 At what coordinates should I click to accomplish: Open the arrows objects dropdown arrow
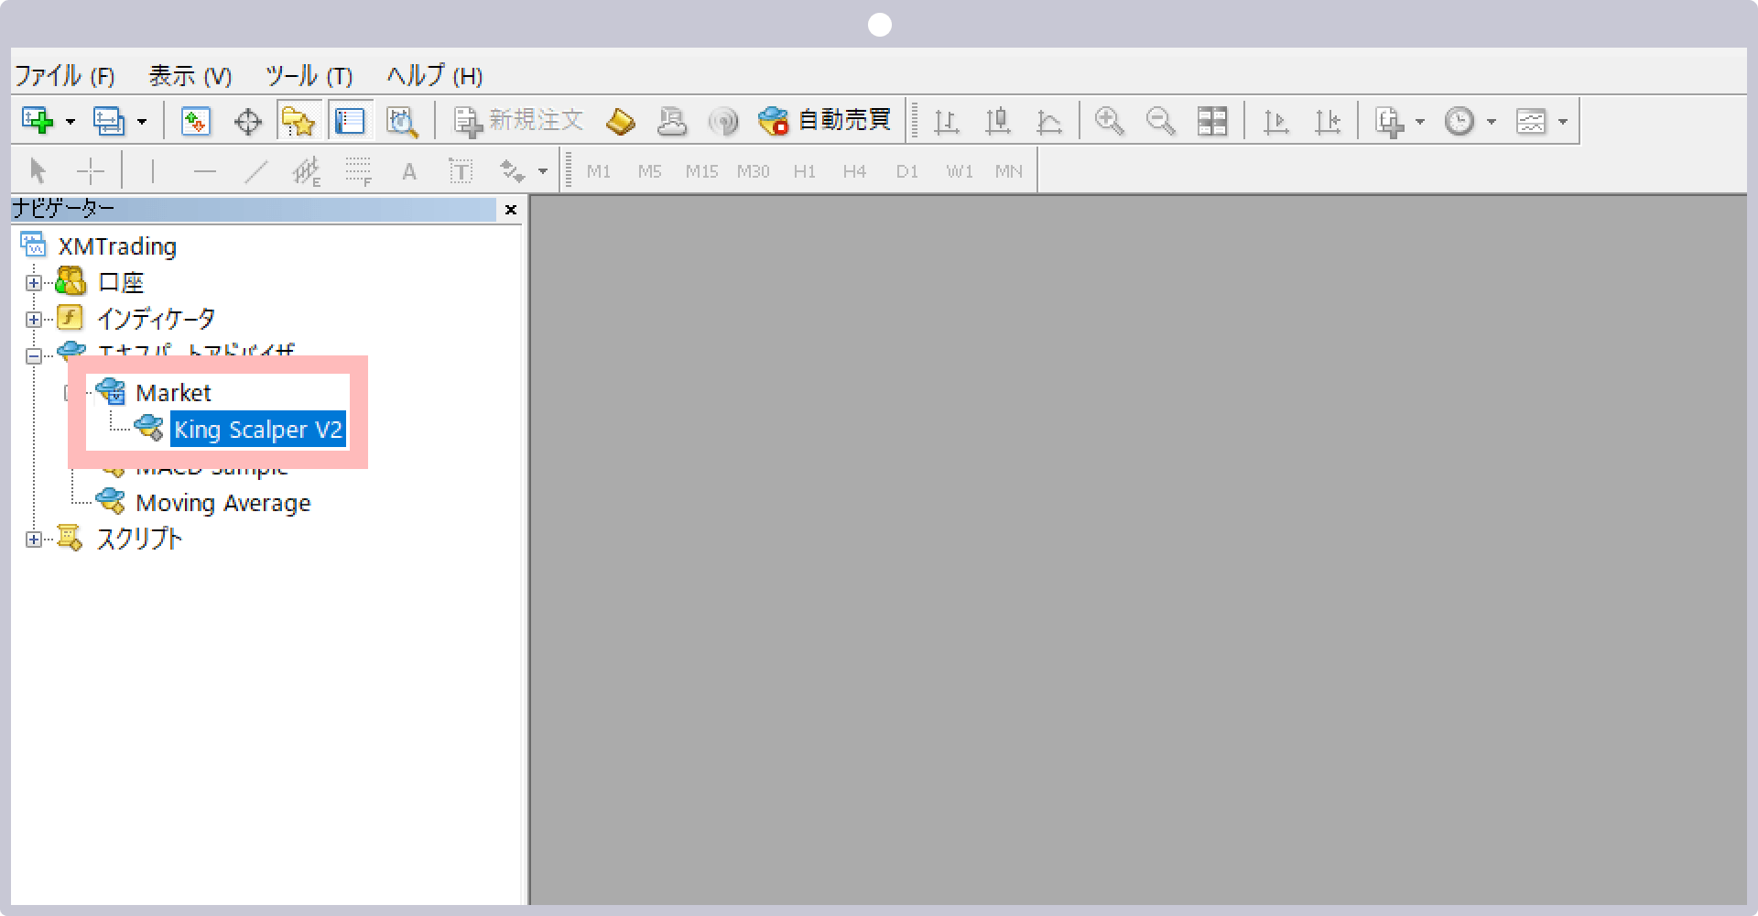click(543, 171)
